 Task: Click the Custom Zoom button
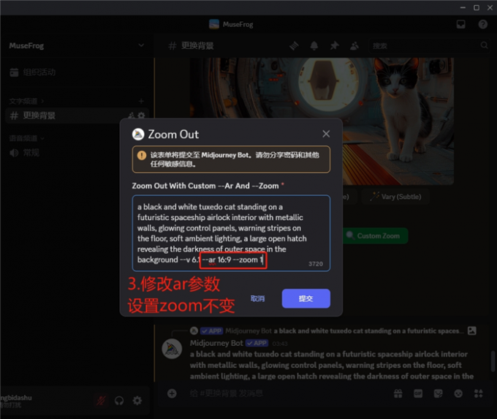click(x=376, y=235)
